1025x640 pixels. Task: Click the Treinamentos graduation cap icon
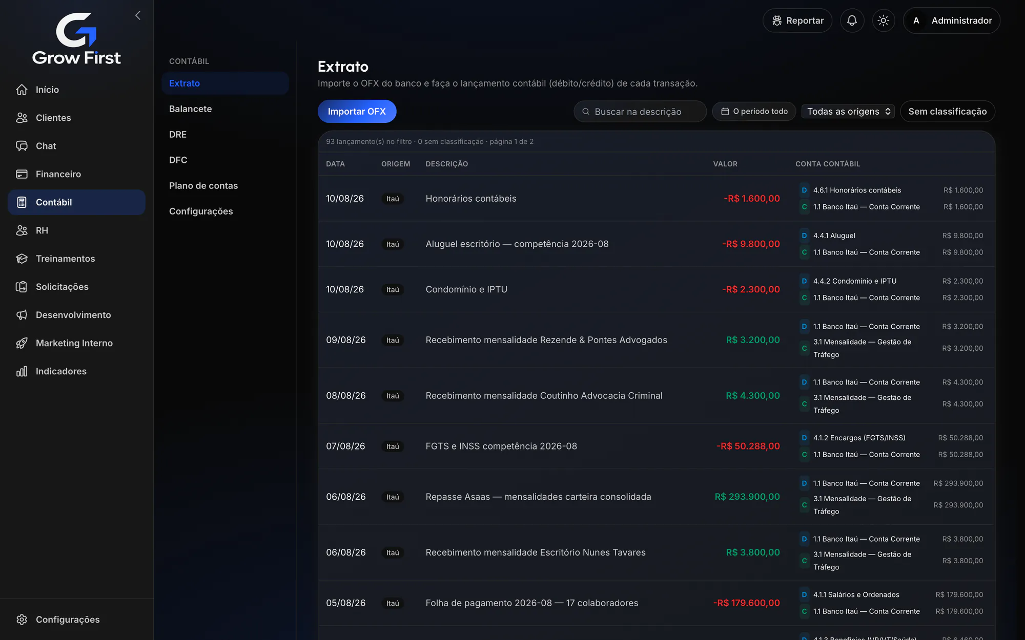click(x=22, y=259)
